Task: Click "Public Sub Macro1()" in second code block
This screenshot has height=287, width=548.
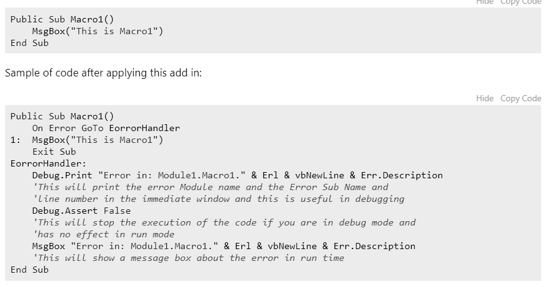Action: tap(62, 116)
